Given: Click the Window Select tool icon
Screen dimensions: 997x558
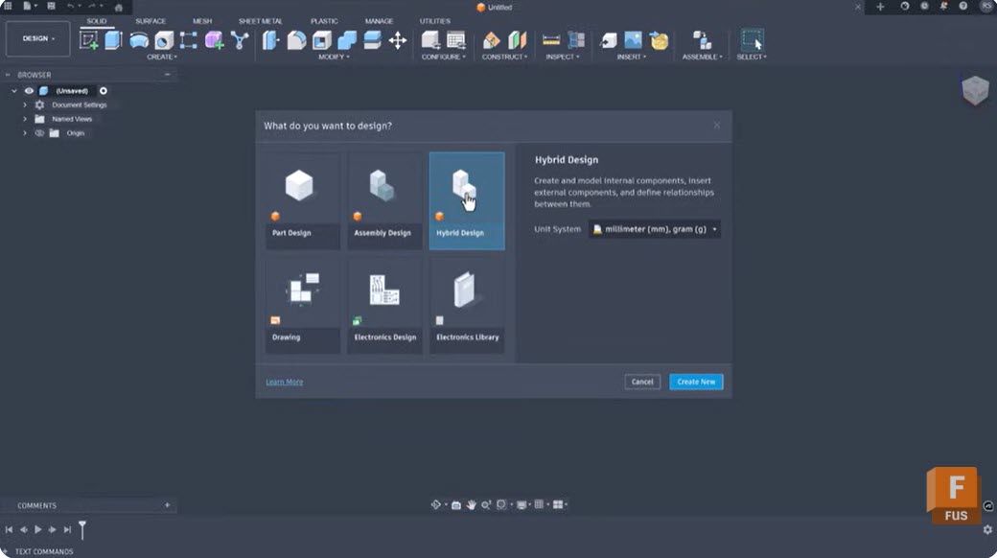Looking at the screenshot, I should point(752,40).
